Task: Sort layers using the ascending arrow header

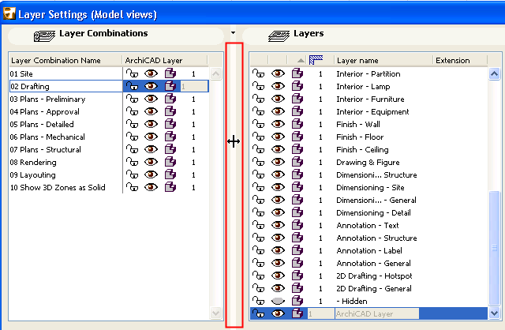Action: [301, 60]
